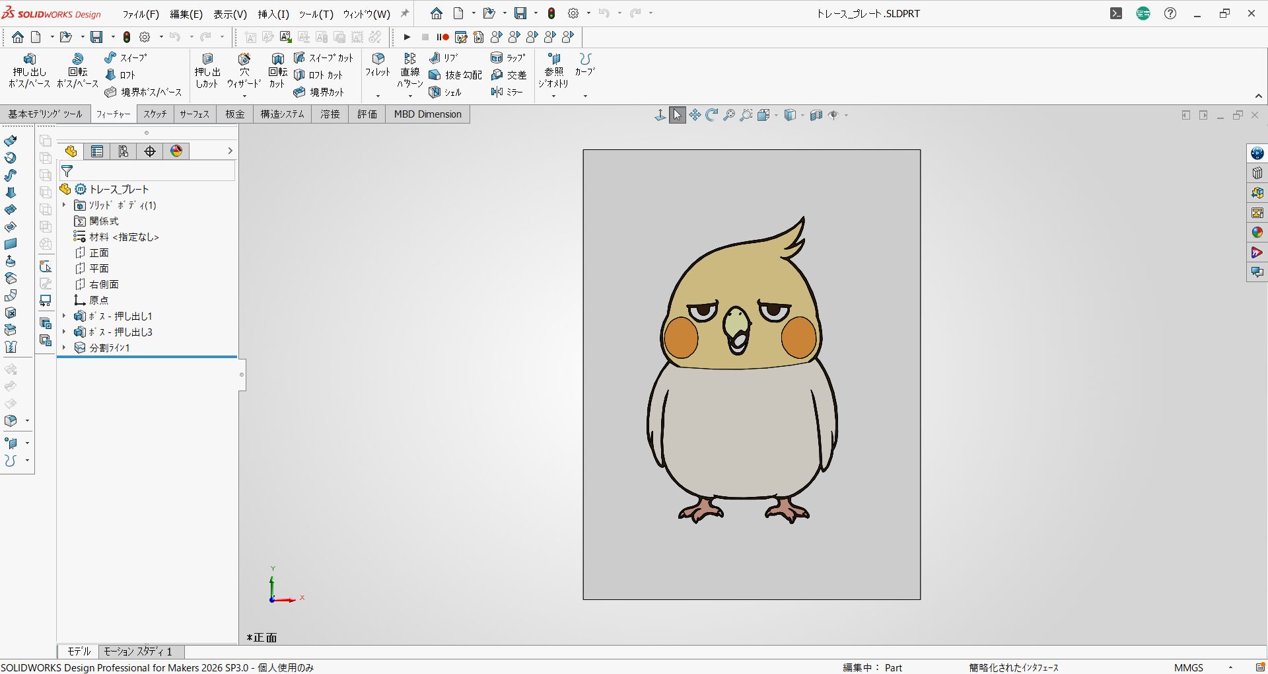Open the ファイル(F) menu

pyautogui.click(x=141, y=14)
